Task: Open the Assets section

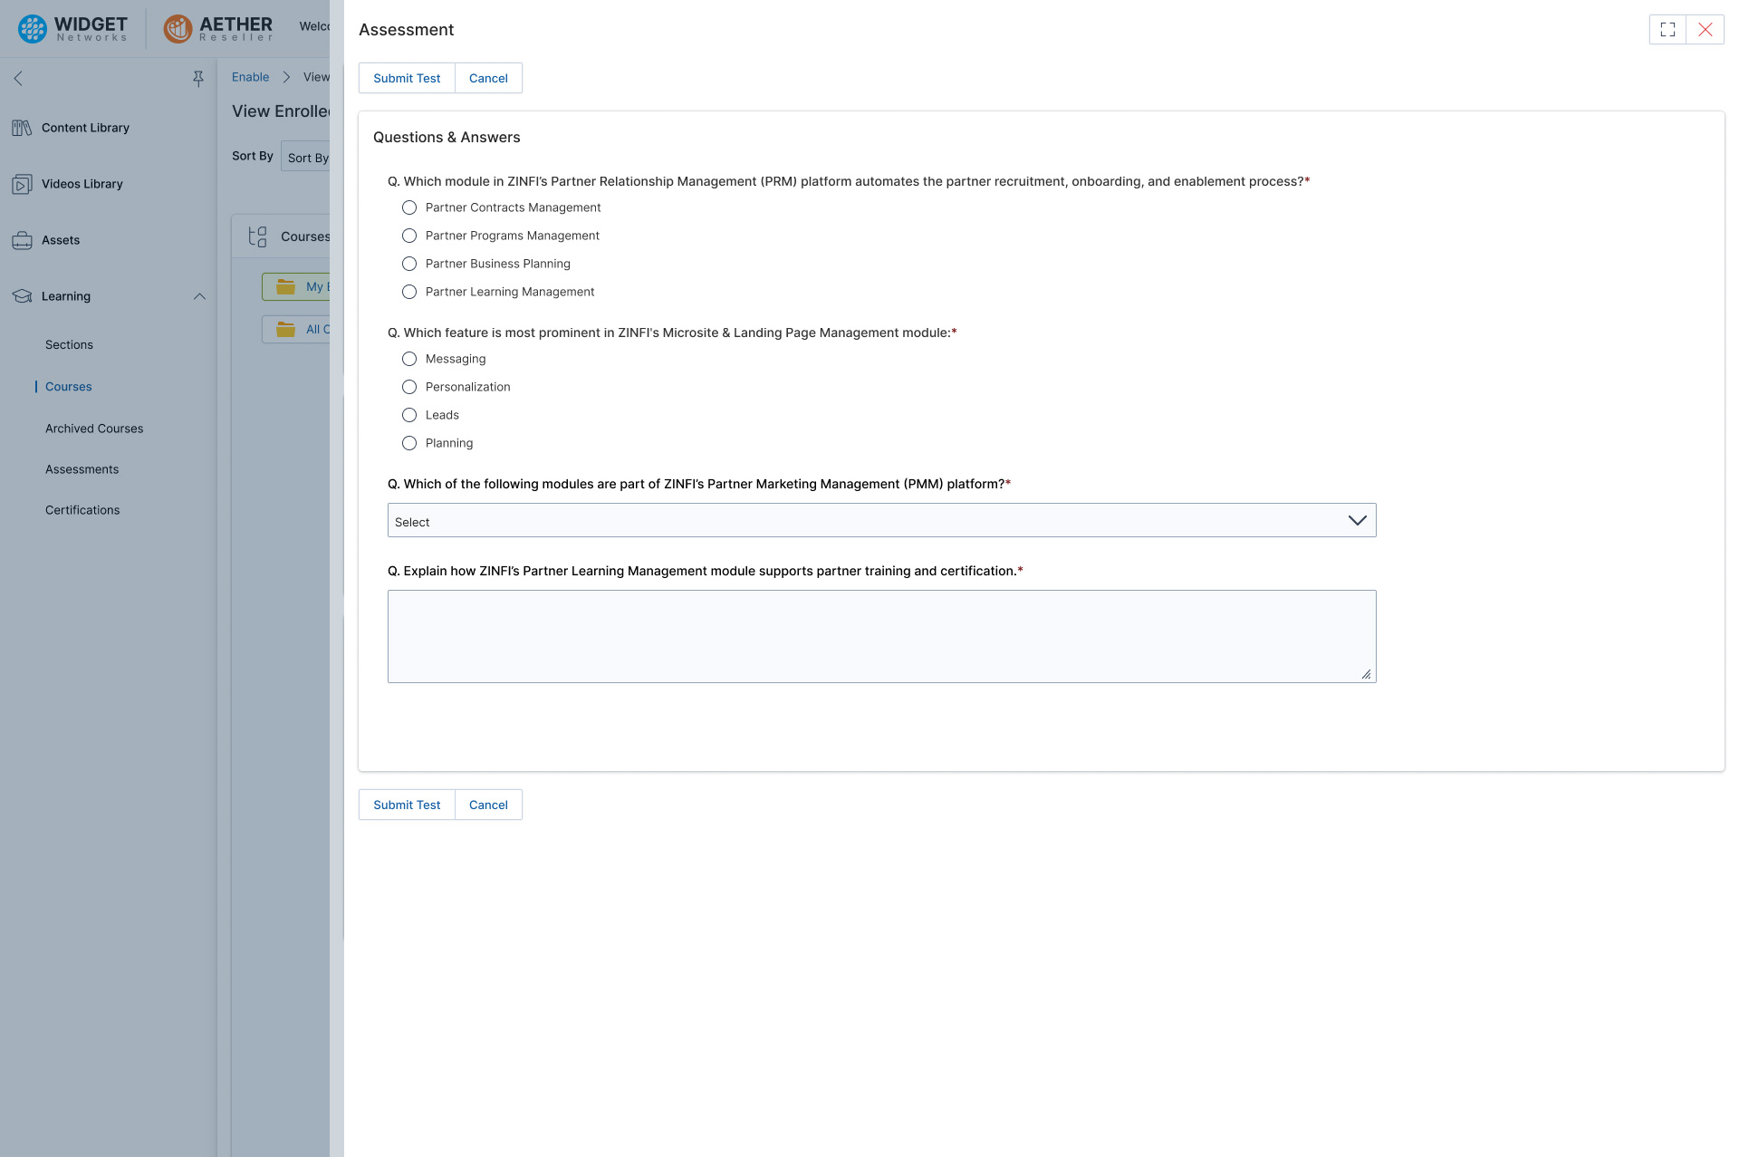Action: click(x=61, y=240)
